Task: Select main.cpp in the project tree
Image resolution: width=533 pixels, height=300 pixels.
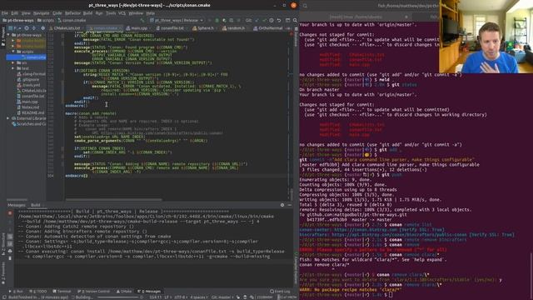Action: click(27, 102)
